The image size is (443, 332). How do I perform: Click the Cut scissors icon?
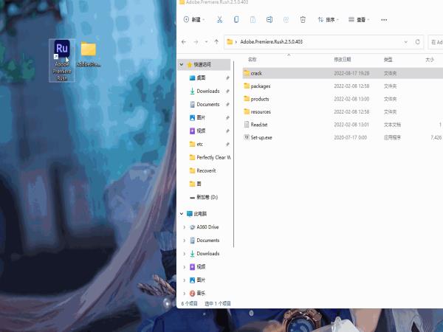click(x=219, y=19)
